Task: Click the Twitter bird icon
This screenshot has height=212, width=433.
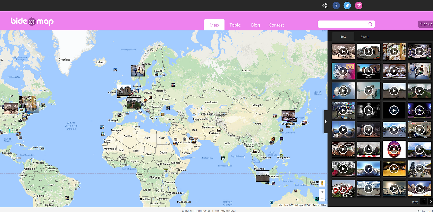Action: pos(347,6)
